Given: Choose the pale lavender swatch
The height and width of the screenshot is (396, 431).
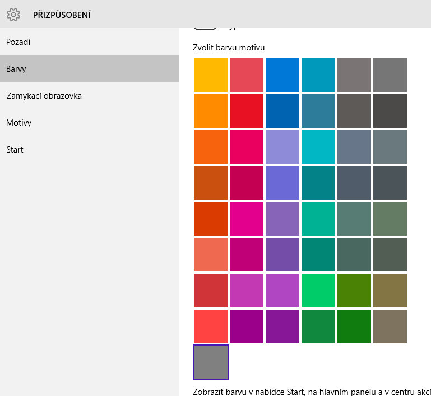Looking at the screenshot, I should coord(282,147).
